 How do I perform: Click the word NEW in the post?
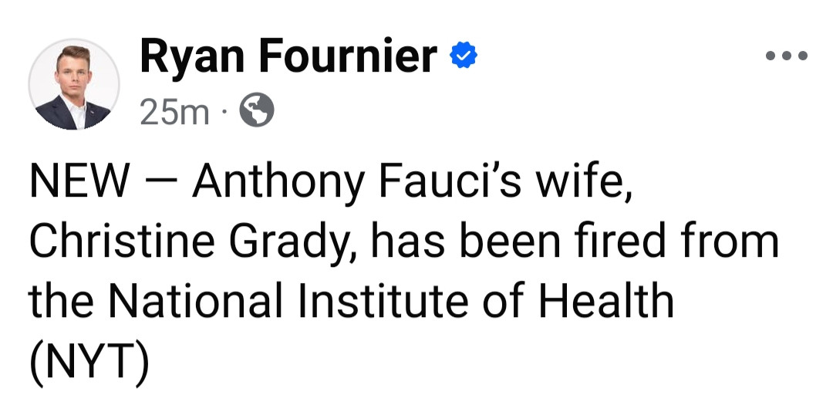[x=79, y=183]
